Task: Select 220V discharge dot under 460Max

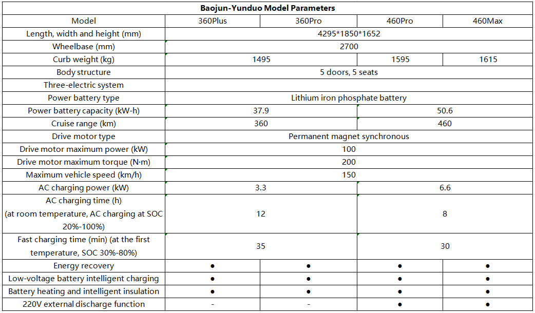Action: click(488, 304)
